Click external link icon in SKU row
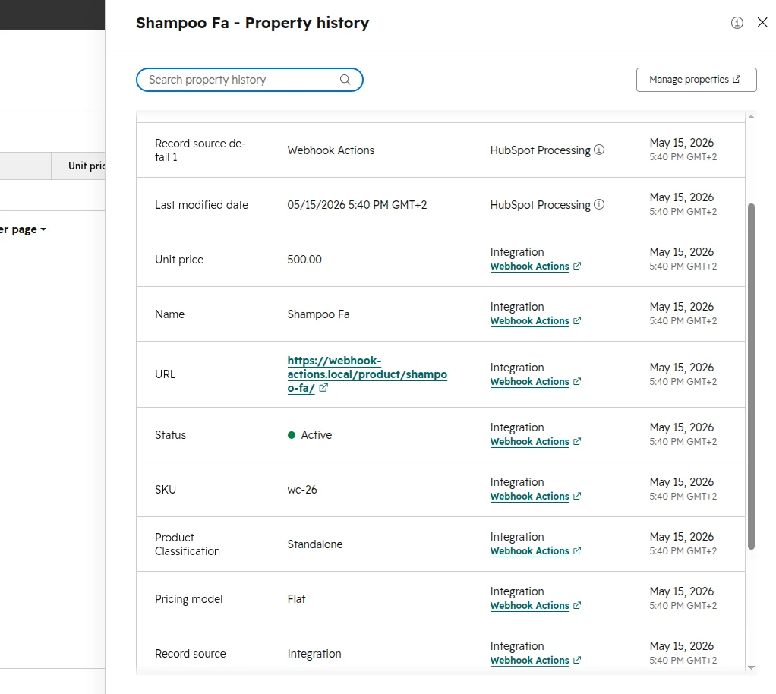The height and width of the screenshot is (694, 776). coord(577,496)
